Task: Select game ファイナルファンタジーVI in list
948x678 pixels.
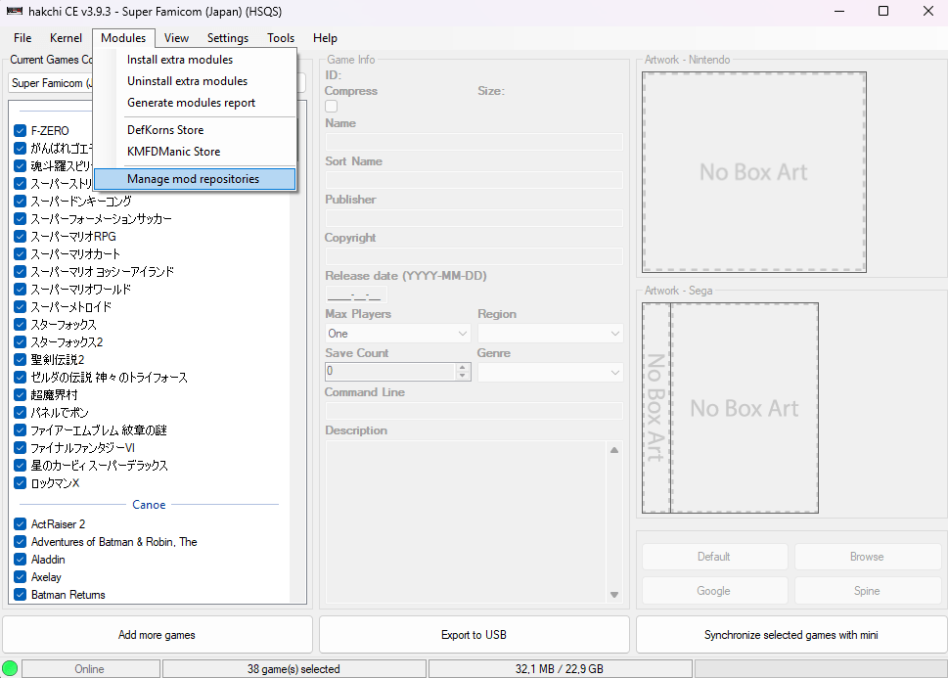Action: click(x=83, y=447)
